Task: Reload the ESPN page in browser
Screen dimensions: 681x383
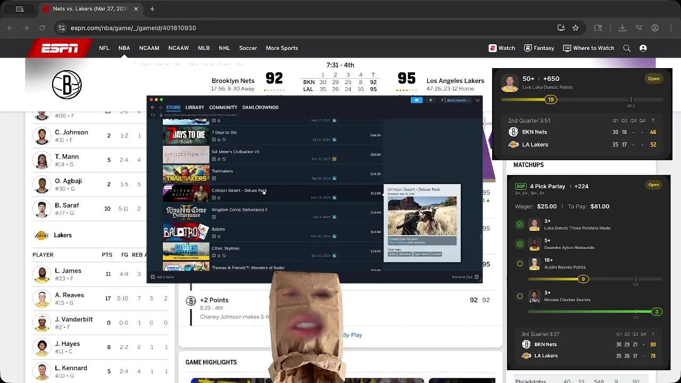Action: click(42, 28)
